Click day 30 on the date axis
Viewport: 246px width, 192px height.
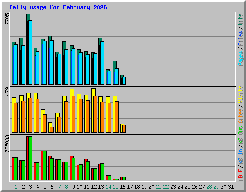click(223, 187)
